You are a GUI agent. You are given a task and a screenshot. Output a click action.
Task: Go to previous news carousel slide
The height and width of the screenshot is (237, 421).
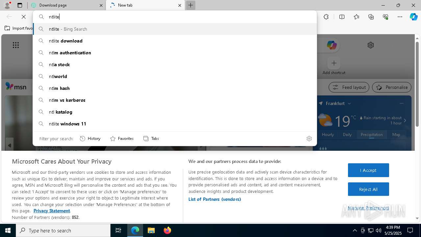[x=10, y=145]
